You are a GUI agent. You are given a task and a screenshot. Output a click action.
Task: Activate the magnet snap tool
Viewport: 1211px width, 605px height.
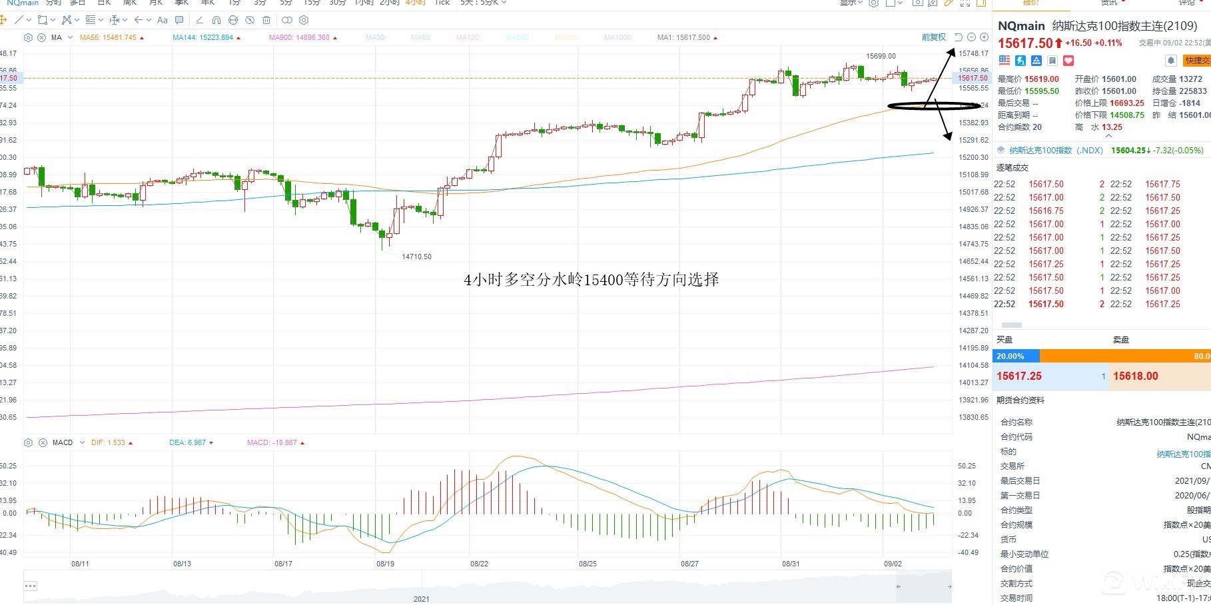216,20
